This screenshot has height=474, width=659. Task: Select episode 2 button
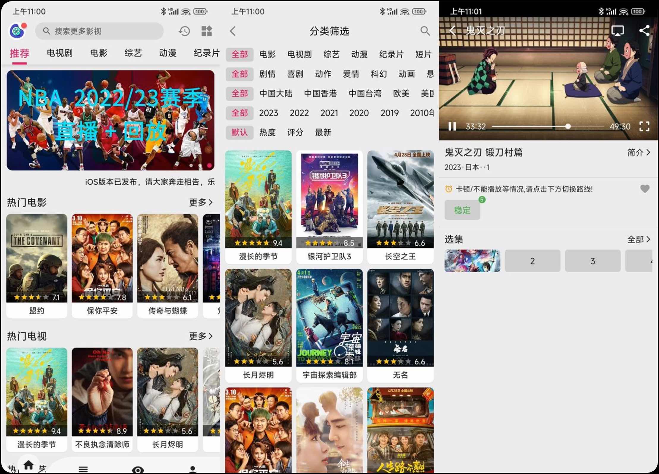pyautogui.click(x=532, y=261)
